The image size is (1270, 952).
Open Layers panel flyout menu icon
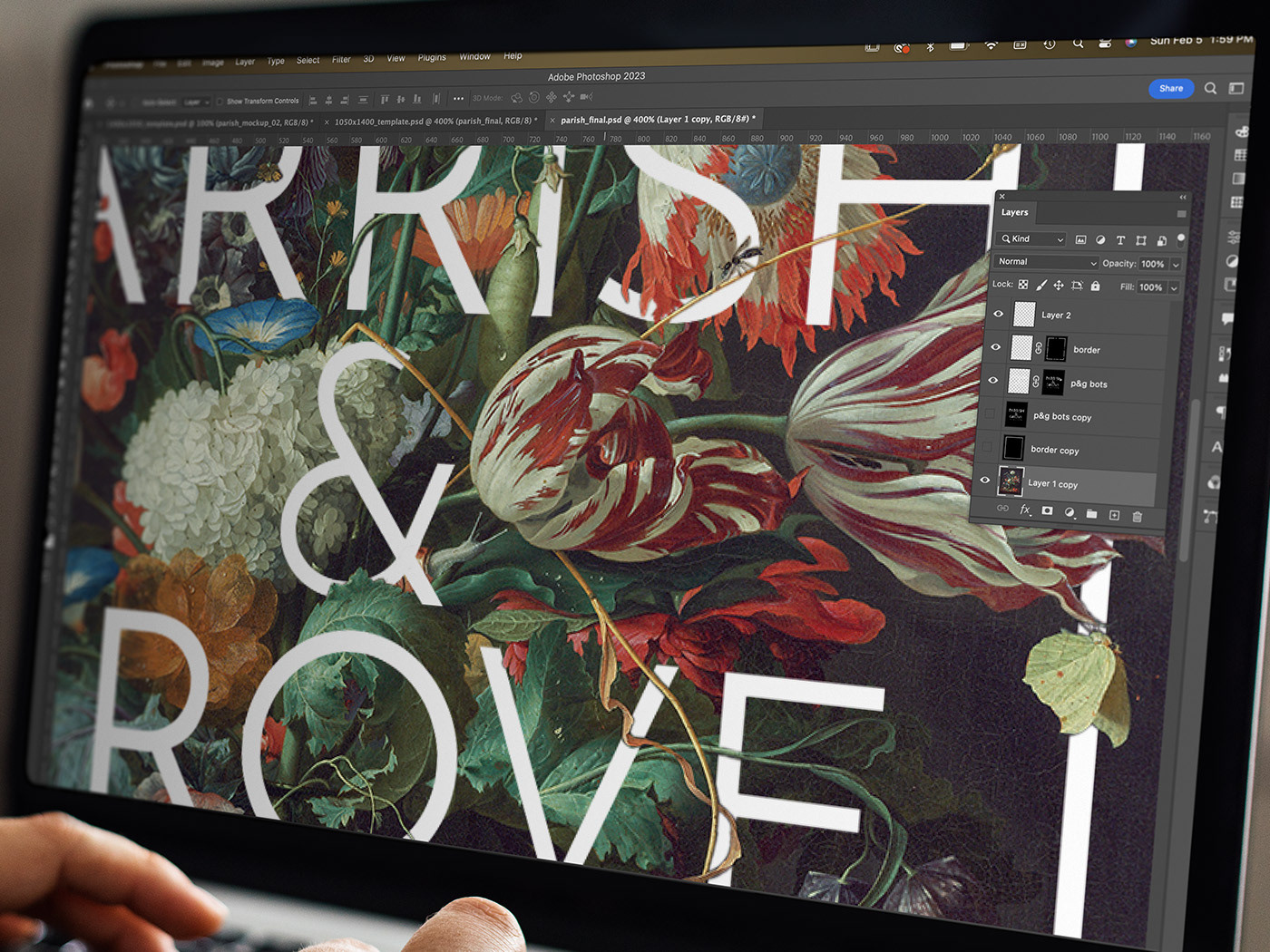coord(1181,214)
